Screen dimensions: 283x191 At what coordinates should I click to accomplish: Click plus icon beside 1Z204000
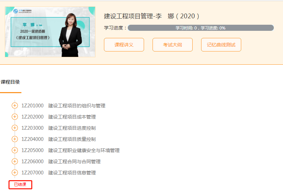(x=15, y=139)
